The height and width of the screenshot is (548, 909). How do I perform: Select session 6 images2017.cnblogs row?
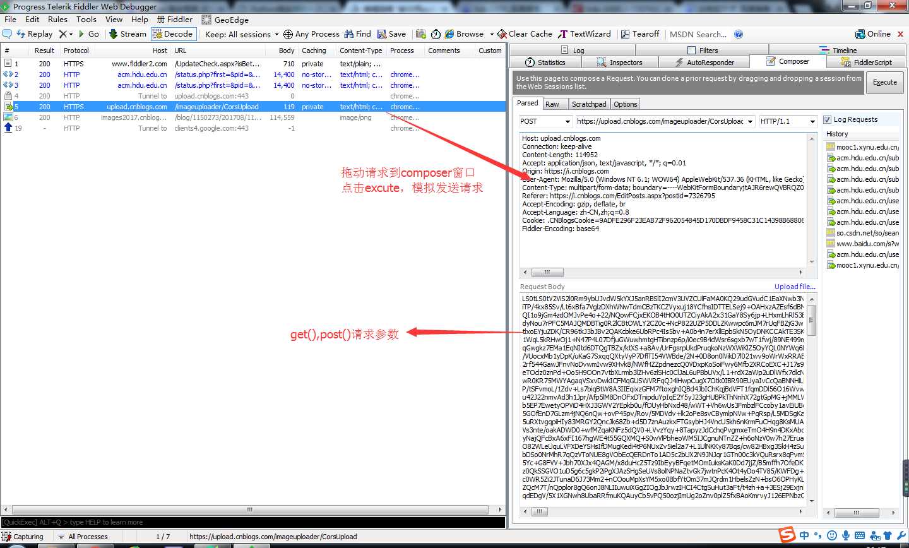click(253, 117)
